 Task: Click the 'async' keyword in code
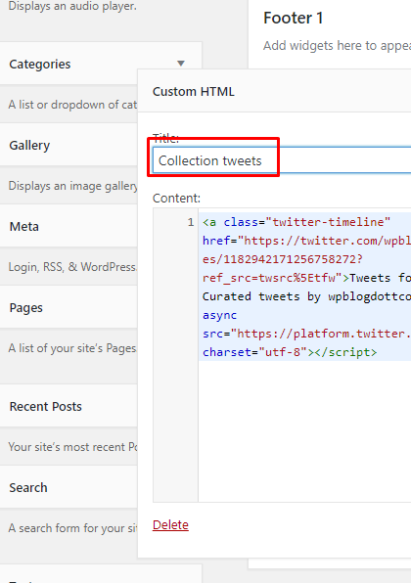coord(219,315)
